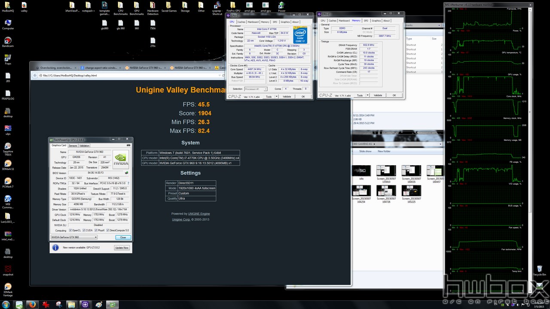
Task: Open the FRAPSLOG file icon
Action: click(x=8, y=95)
